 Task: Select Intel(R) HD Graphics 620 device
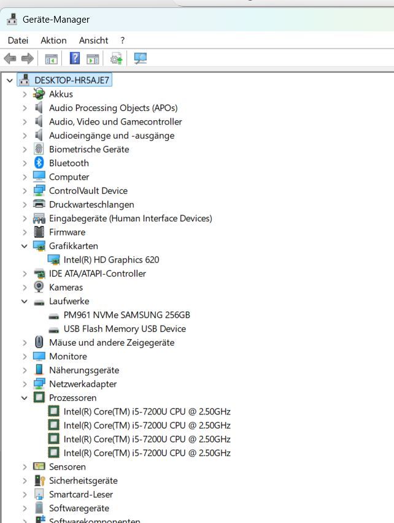pos(111,260)
